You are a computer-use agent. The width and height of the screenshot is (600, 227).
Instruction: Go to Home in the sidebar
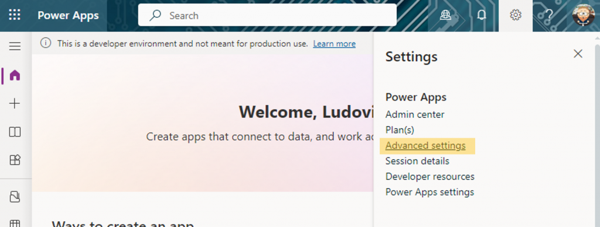(x=15, y=75)
